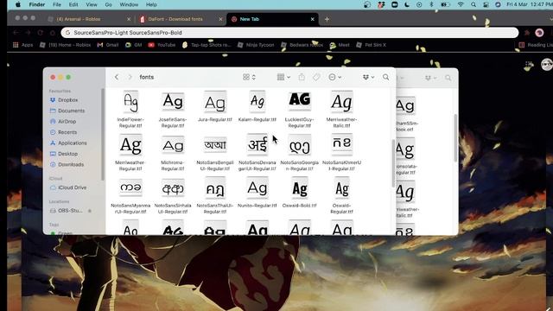The width and height of the screenshot is (553, 311).
Task: Open Reading List in browser
Action: [x=536, y=45]
